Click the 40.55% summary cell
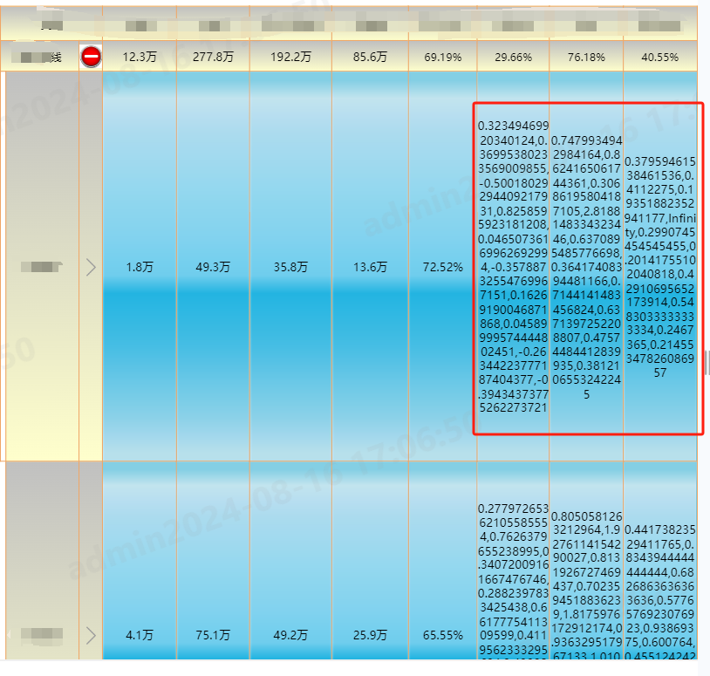 pyautogui.click(x=659, y=57)
